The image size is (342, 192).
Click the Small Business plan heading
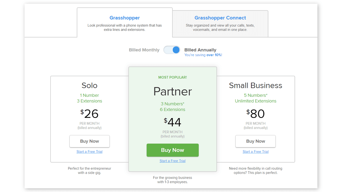click(256, 85)
